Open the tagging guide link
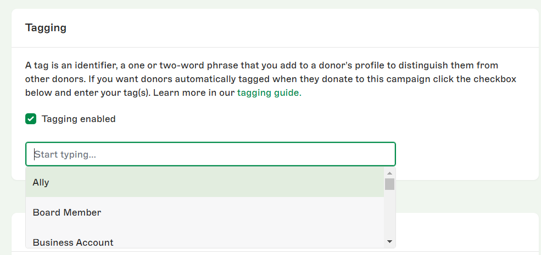Viewport: 541px width, 255px height. tap(269, 92)
